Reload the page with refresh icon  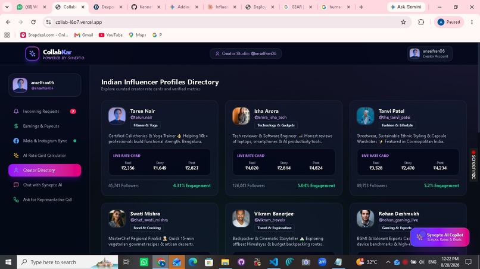coord(33,22)
